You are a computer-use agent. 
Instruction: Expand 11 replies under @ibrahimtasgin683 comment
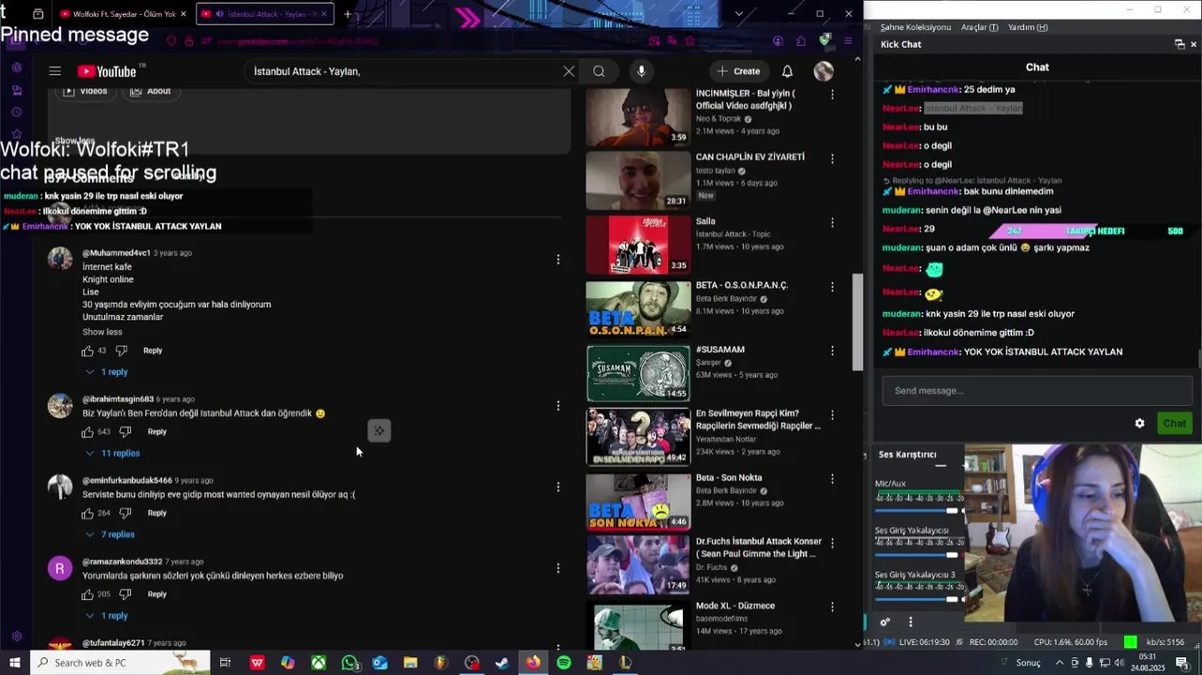pyautogui.click(x=112, y=454)
